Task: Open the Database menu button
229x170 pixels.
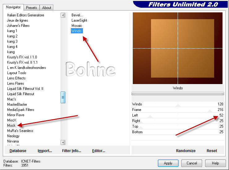Action: point(18,151)
